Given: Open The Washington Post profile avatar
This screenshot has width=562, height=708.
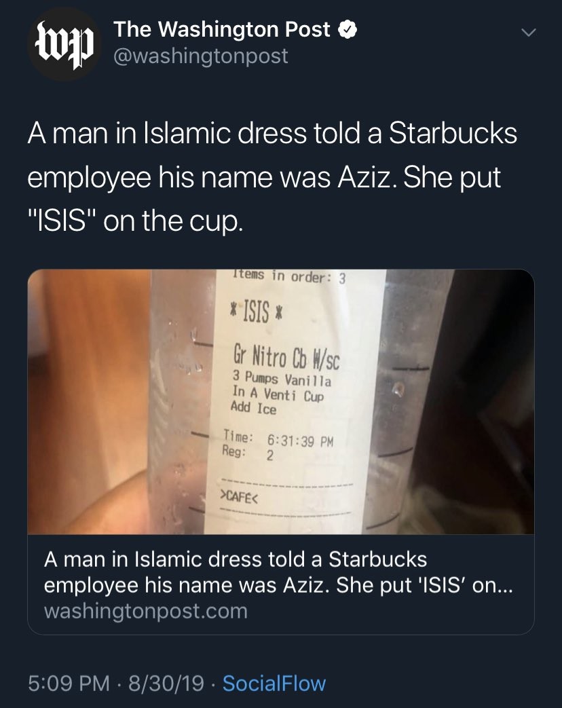Looking at the screenshot, I should [x=64, y=44].
